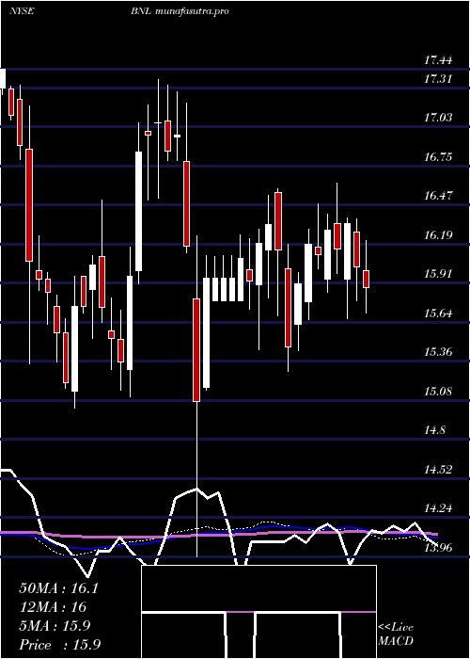The width and height of the screenshot is (470, 659).
Task: Select the 15.91 price level label
Action: point(438,274)
